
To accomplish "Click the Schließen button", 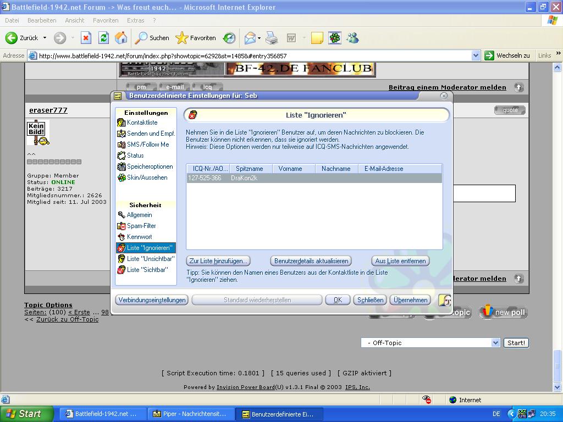I will [x=370, y=300].
